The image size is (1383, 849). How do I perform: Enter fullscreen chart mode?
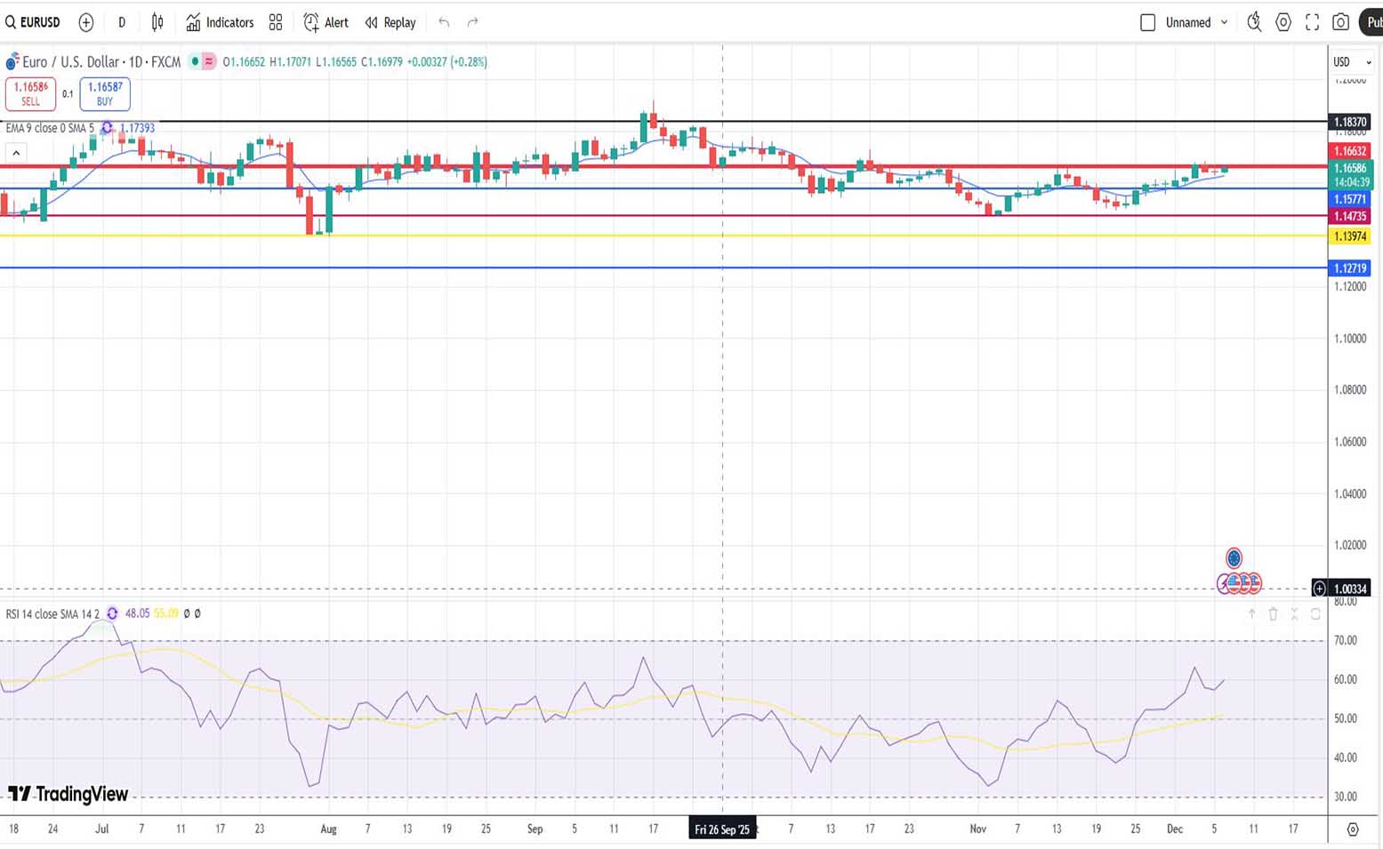(1312, 22)
